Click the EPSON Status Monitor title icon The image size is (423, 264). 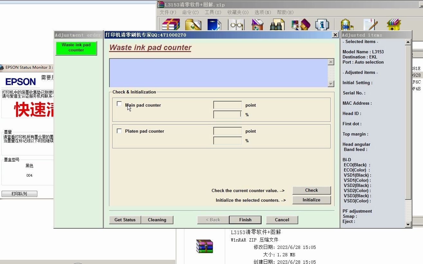tap(2, 67)
